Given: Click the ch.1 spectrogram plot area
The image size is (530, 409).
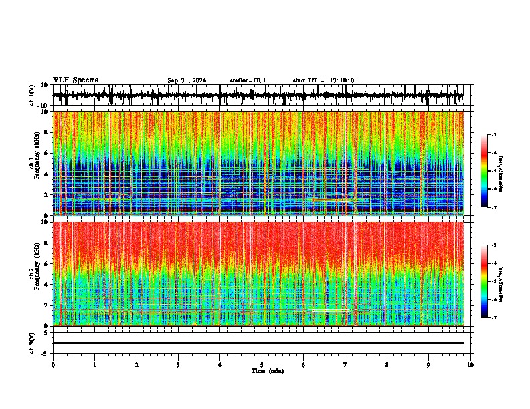Looking at the screenshot, I should [258, 163].
